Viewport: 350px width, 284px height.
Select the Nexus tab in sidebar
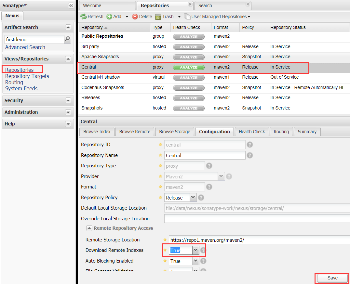[12, 16]
